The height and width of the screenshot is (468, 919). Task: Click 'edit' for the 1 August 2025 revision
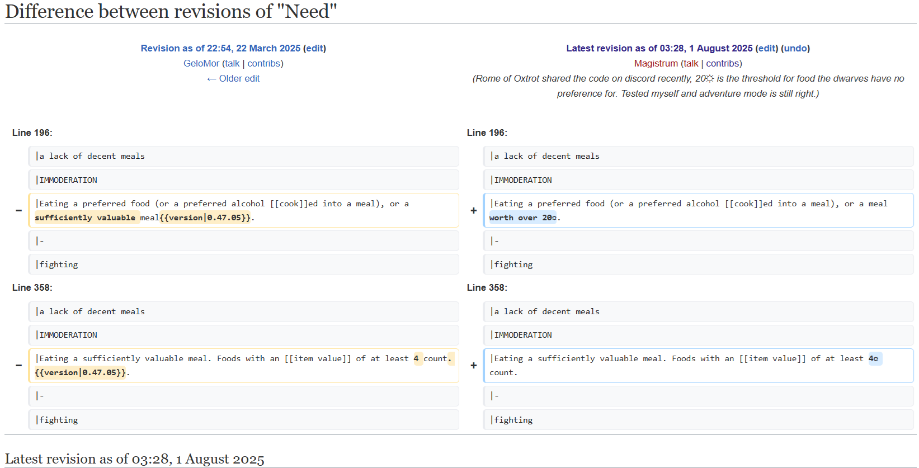point(767,48)
